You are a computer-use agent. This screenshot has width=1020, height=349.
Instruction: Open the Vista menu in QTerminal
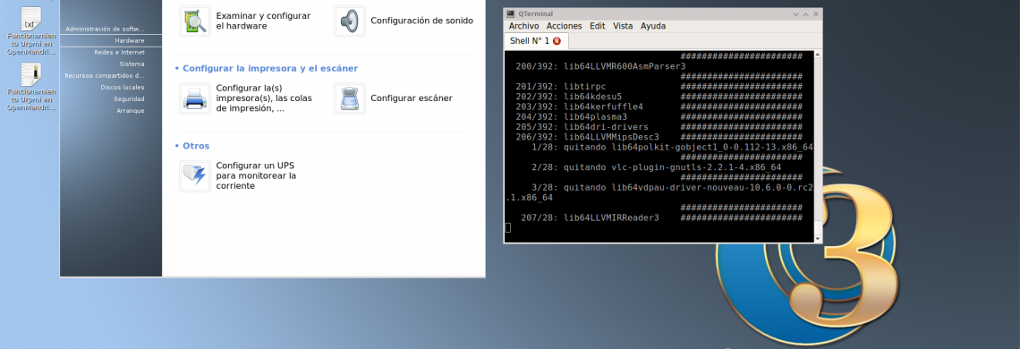click(x=623, y=26)
